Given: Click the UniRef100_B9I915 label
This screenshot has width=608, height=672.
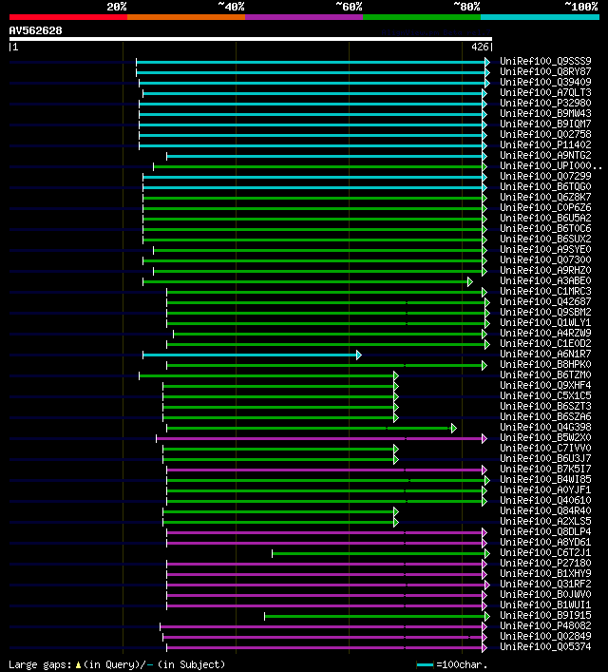Looking at the screenshot, I should (x=545, y=615).
